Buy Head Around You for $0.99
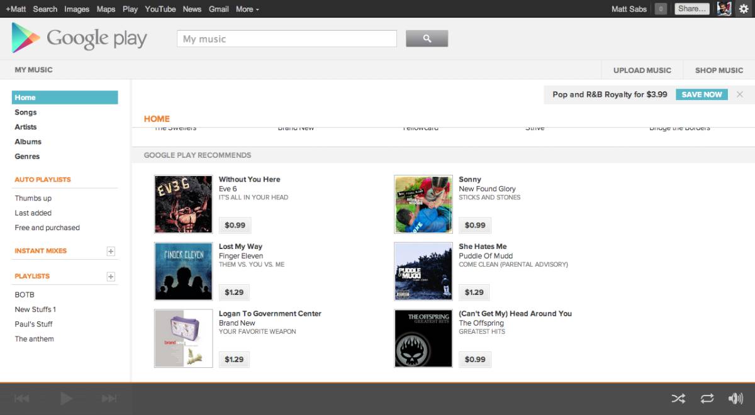 475,360
